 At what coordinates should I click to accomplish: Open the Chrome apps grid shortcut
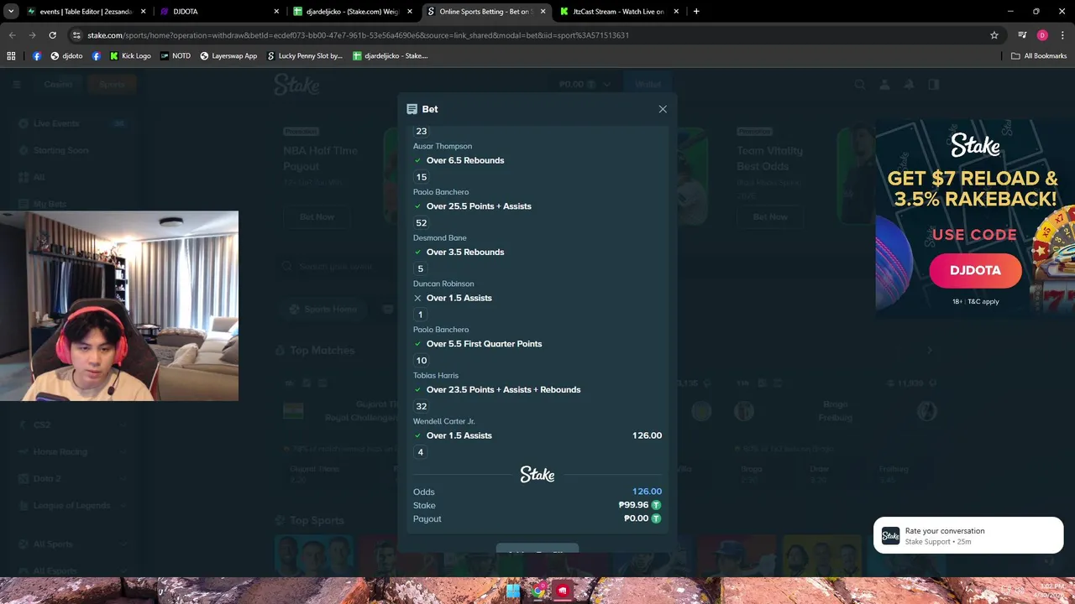pyautogui.click(x=11, y=56)
